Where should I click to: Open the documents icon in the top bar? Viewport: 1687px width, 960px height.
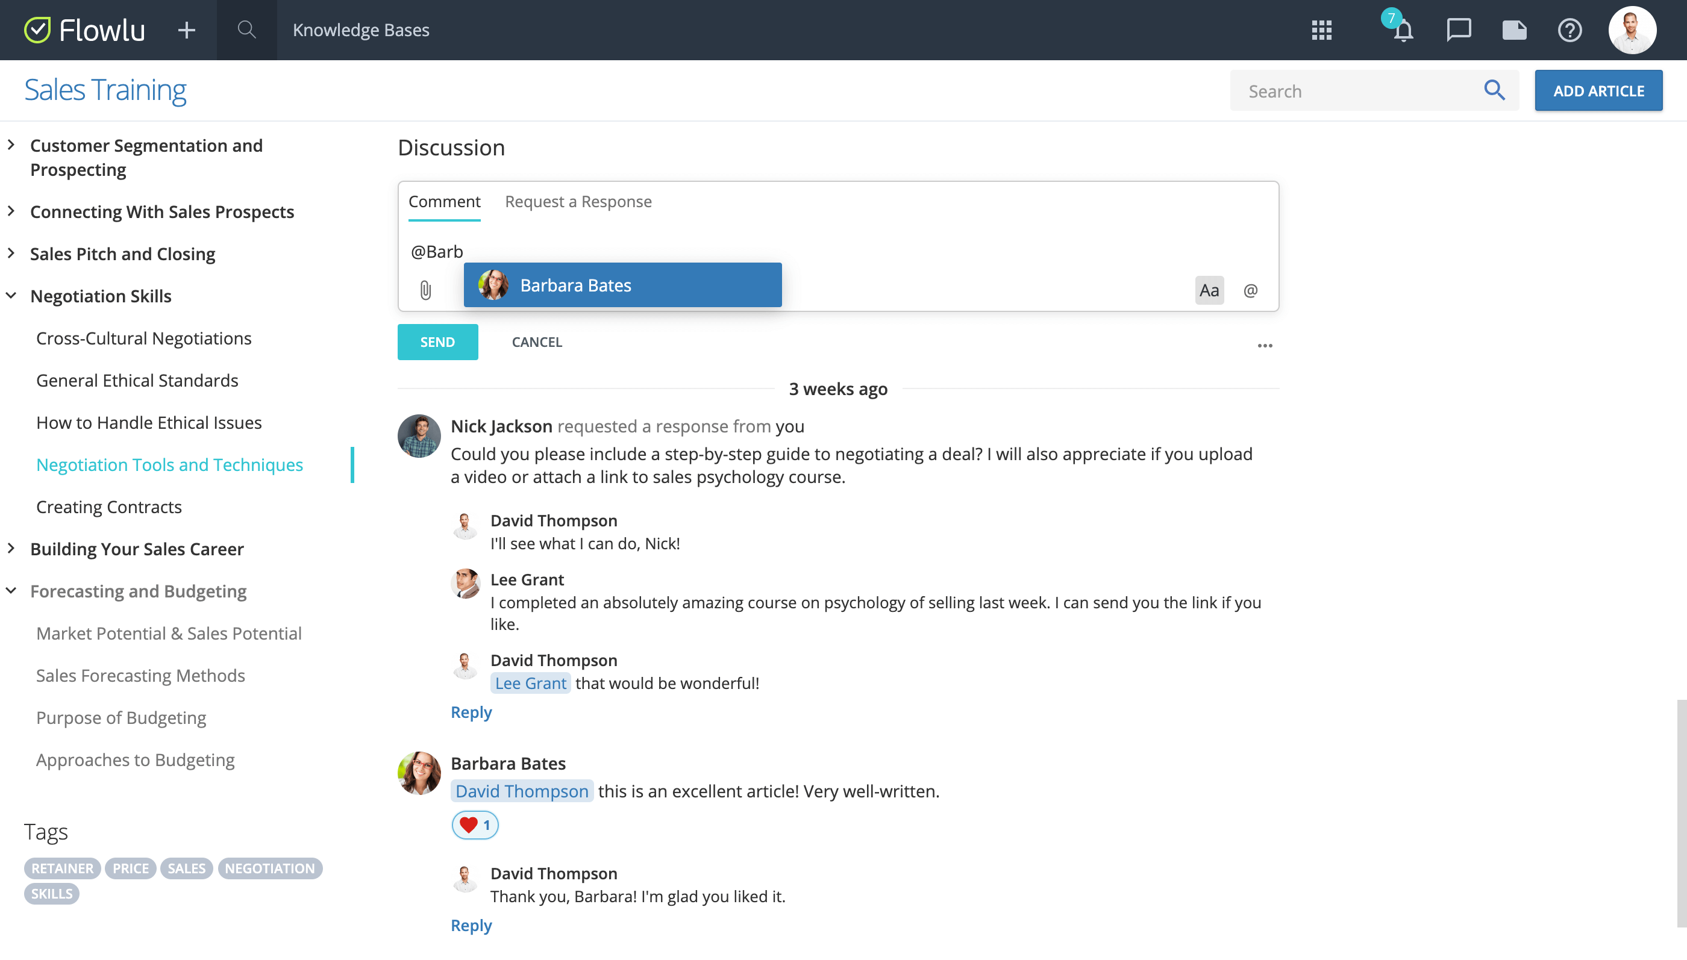[x=1514, y=30]
